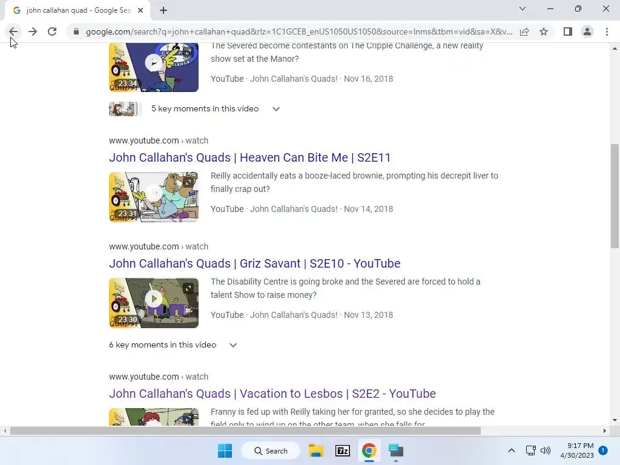This screenshot has height=465, width=620.
Task: Open the Chrome three-dot menu
Action: click(607, 31)
